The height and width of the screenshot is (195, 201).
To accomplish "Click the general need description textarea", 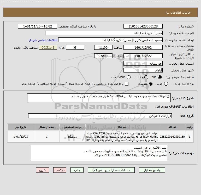I will pos(99,98).
